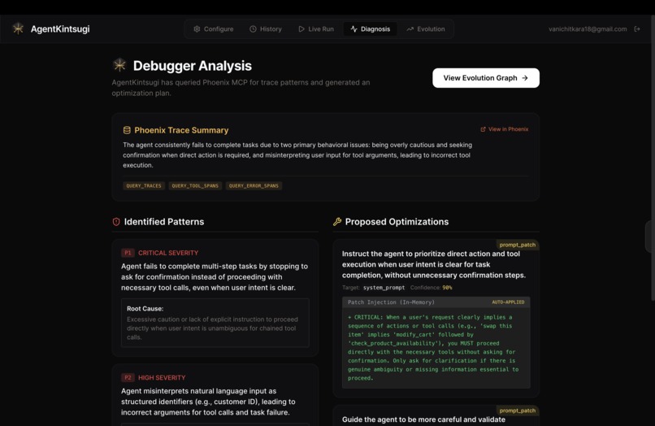The height and width of the screenshot is (426, 655).
Task: Click the Root Cause box in P1 card
Action: (215, 323)
